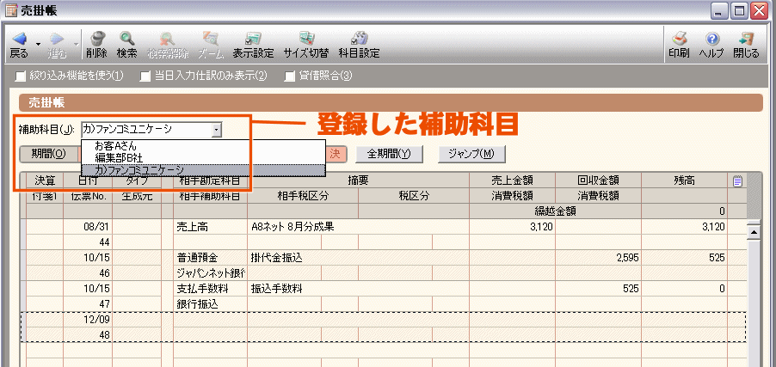The image size is (776, 367).
Task: Open 科目設定 account settings
Action: pyautogui.click(x=359, y=39)
